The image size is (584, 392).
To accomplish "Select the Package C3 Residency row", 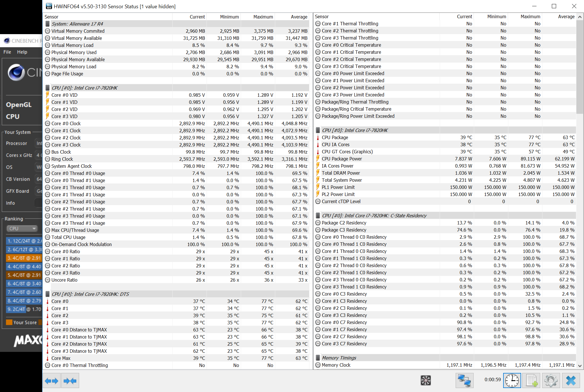I will (x=445, y=230).
